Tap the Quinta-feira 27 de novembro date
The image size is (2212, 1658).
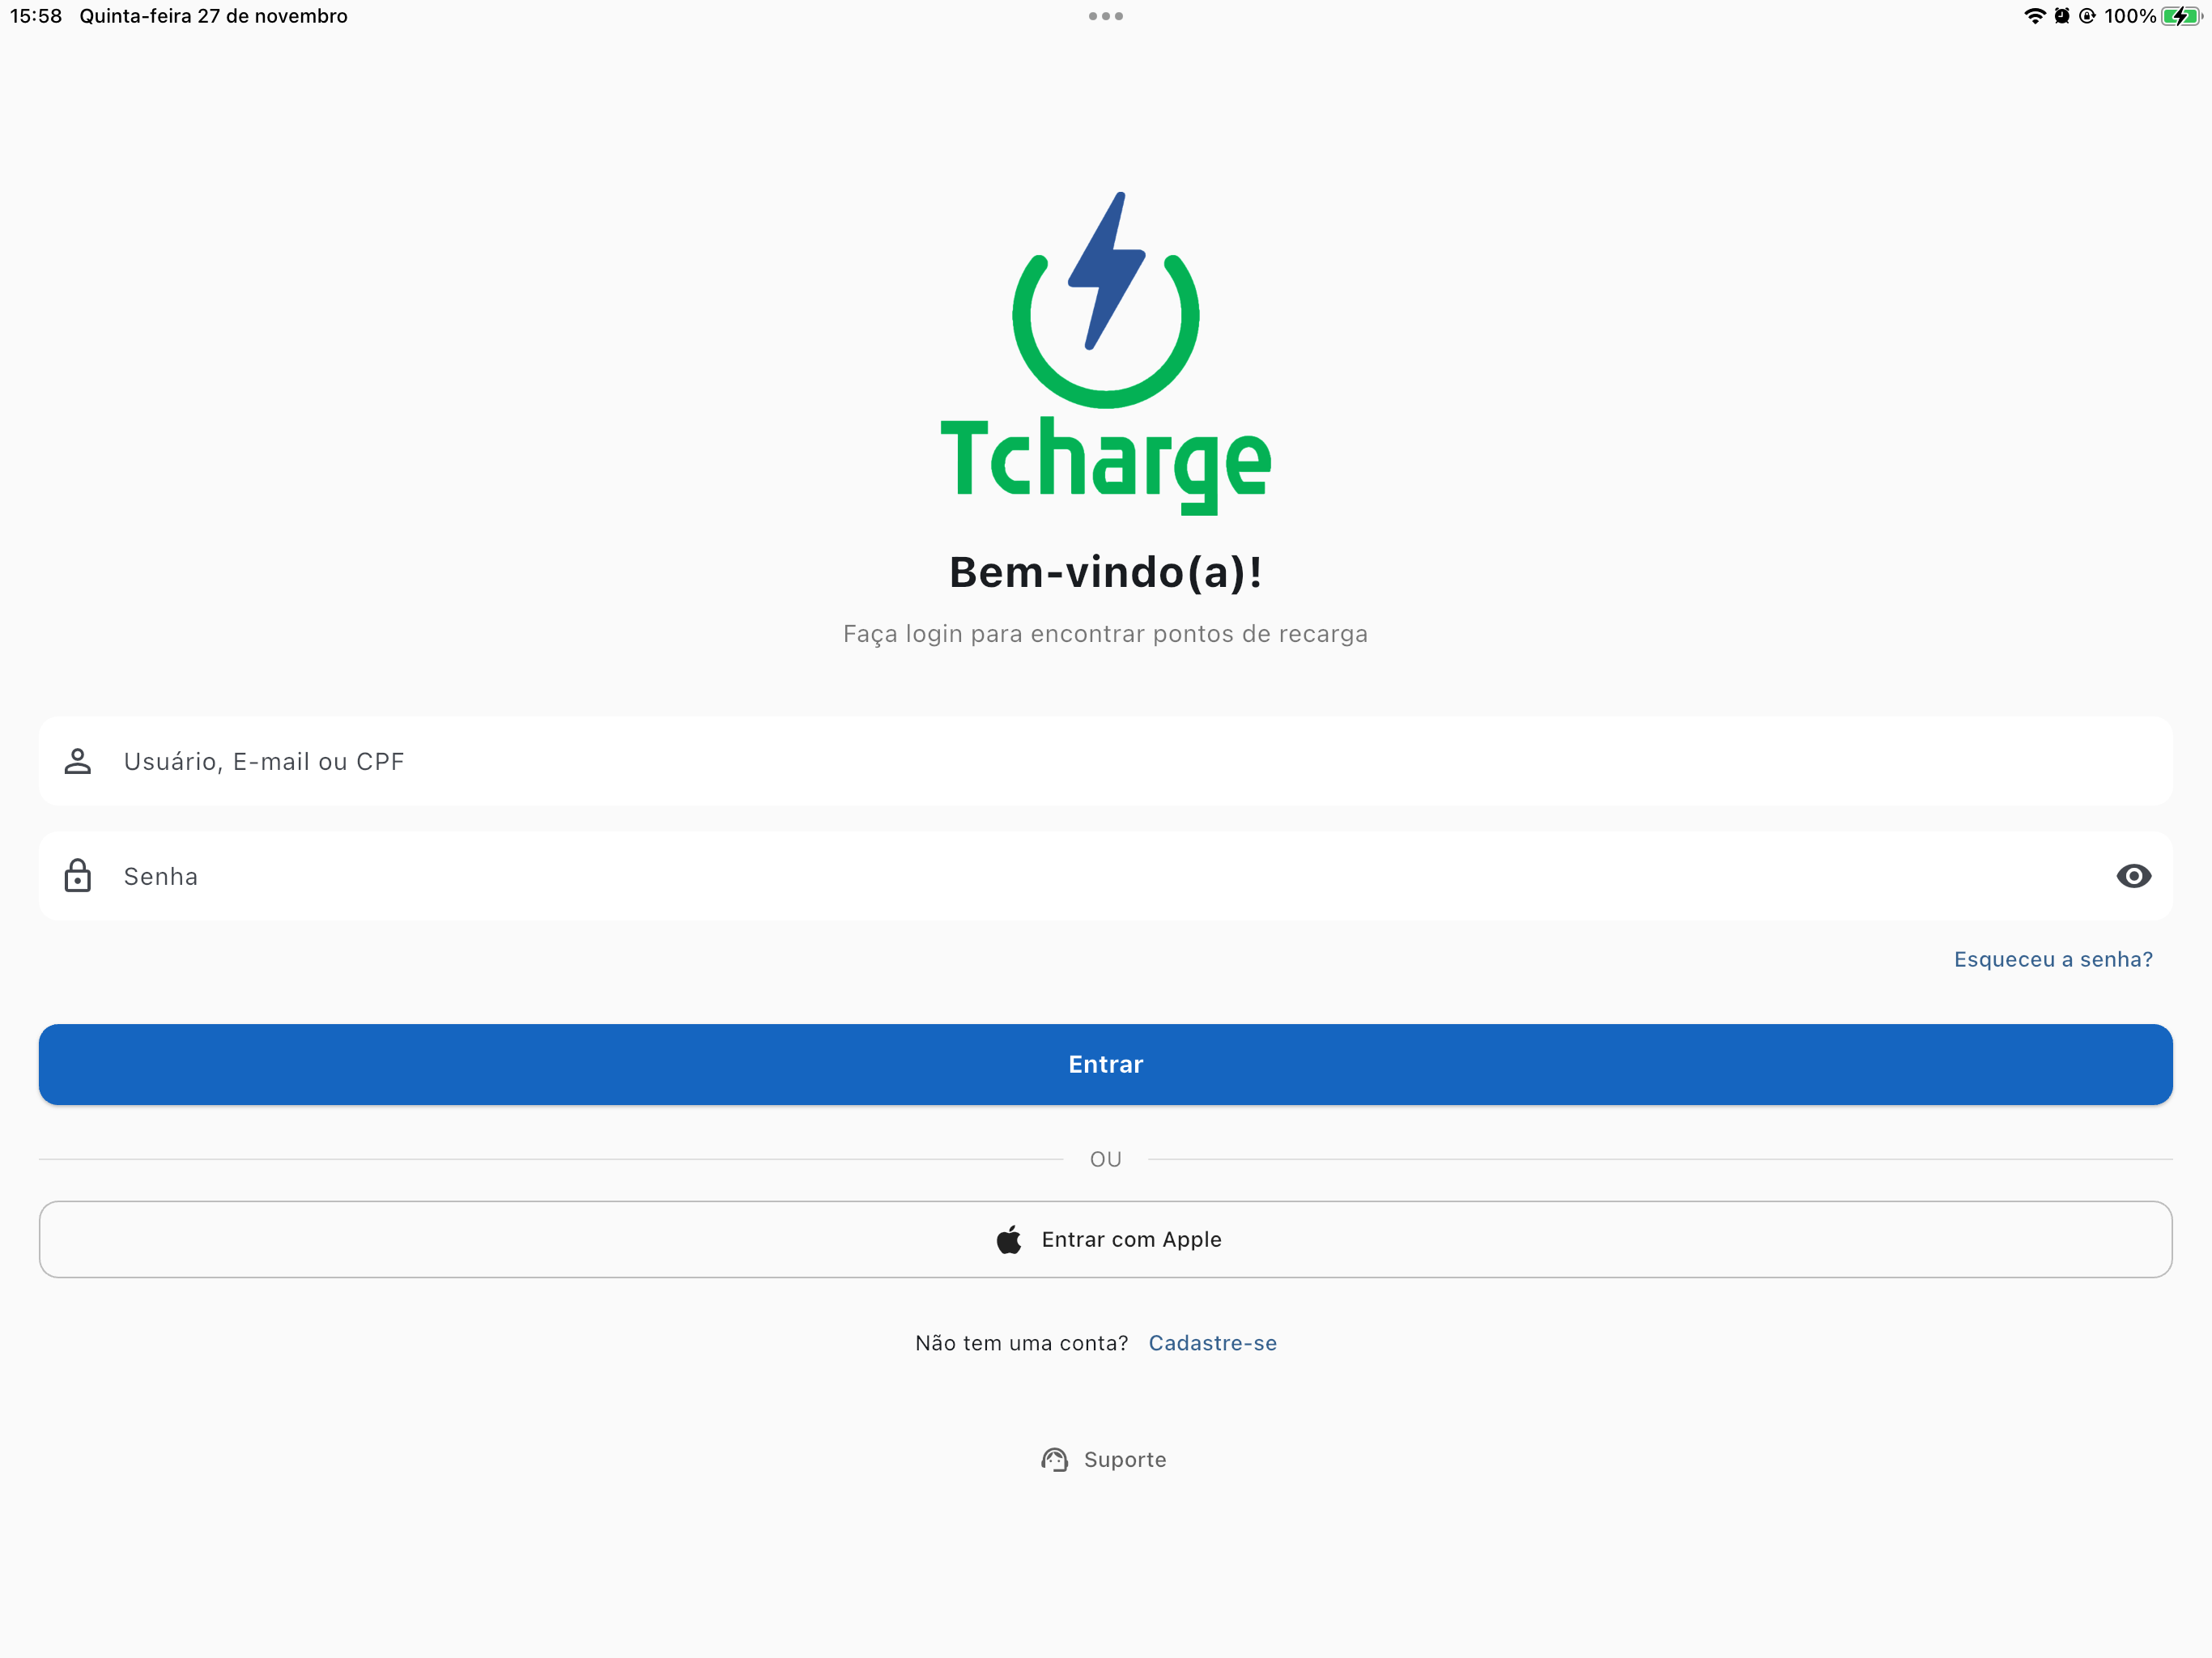pyautogui.click(x=213, y=16)
